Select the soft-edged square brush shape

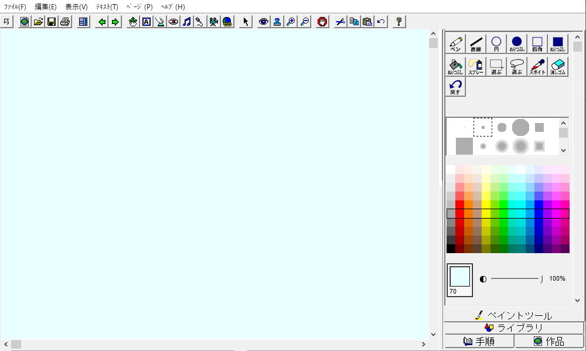pyautogui.click(x=539, y=146)
